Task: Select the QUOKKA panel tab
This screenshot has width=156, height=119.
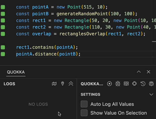Action: [x=16, y=72]
